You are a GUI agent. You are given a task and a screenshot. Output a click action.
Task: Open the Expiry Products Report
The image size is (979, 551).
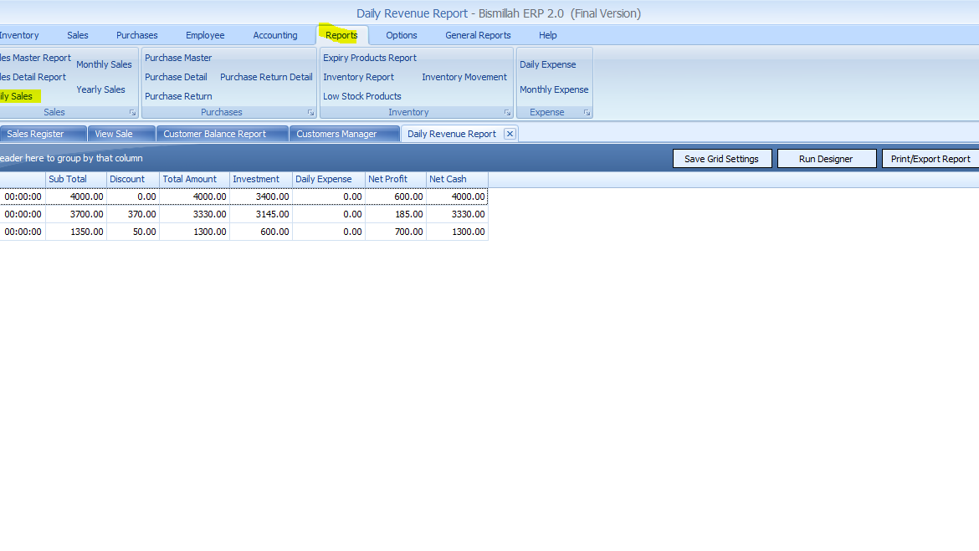[x=370, y=58]
